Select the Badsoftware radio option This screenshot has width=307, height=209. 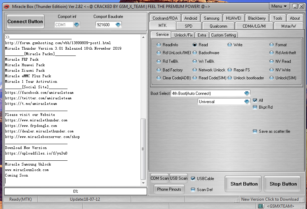206,53
